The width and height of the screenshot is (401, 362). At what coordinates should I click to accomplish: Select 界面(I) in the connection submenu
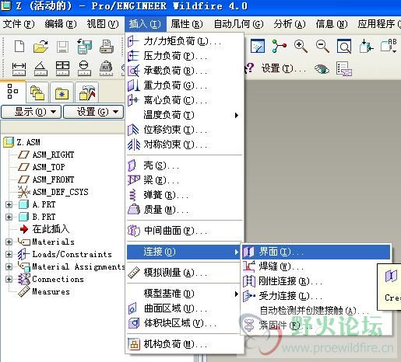(316, 252)
